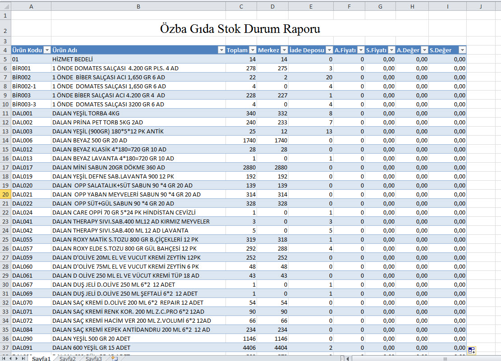
Task: Select row 20 header
Action: click(5, 194)
